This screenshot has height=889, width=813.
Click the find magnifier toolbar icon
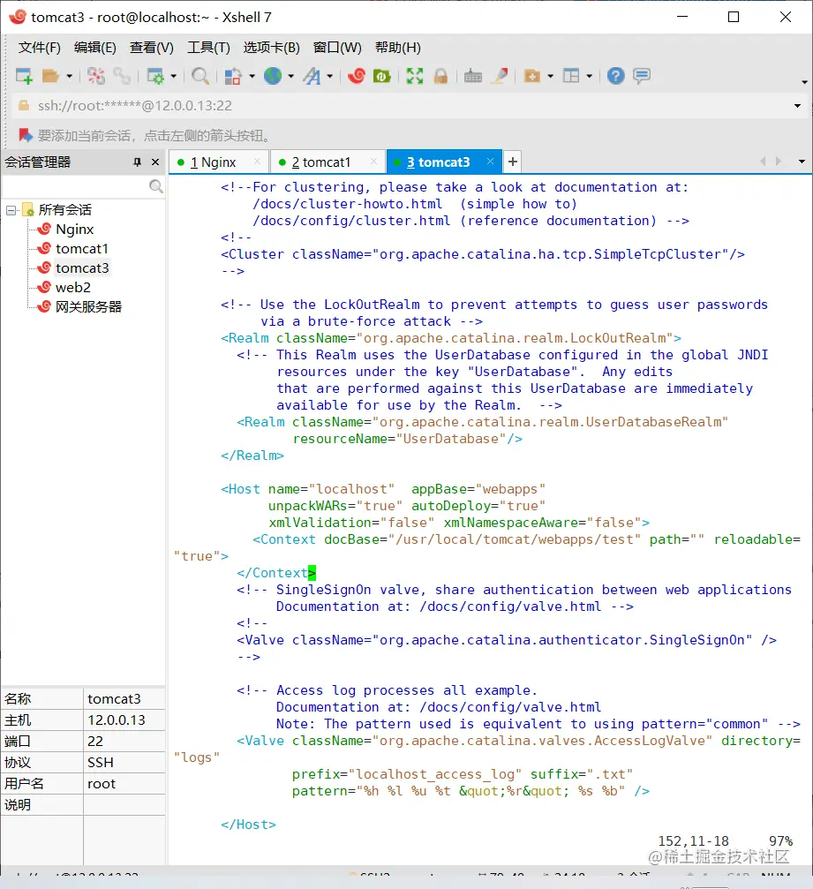[x=200, y=77]
